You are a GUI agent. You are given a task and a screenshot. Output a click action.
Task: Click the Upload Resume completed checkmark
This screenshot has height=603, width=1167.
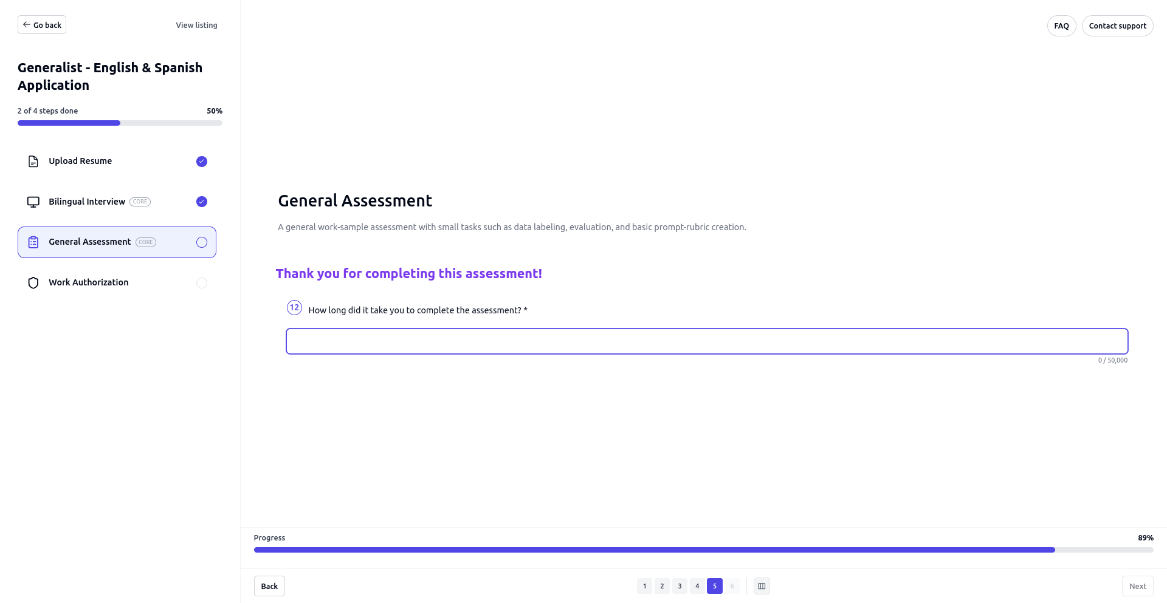(202, 162)
